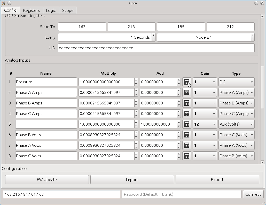Open calculator for Phase C Volts row
Viewport: 266px width, 205px height.
(x=187, y=156)
